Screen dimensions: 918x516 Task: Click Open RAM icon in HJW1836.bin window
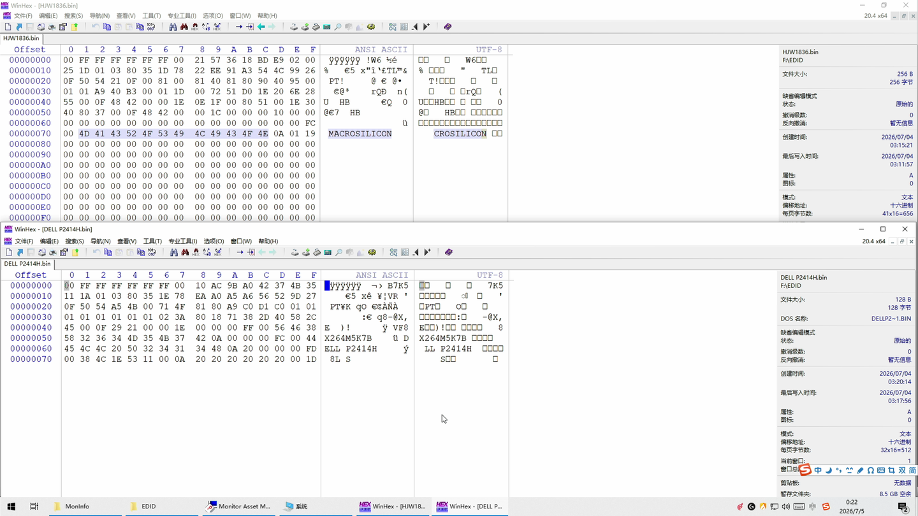click(316, 27)
